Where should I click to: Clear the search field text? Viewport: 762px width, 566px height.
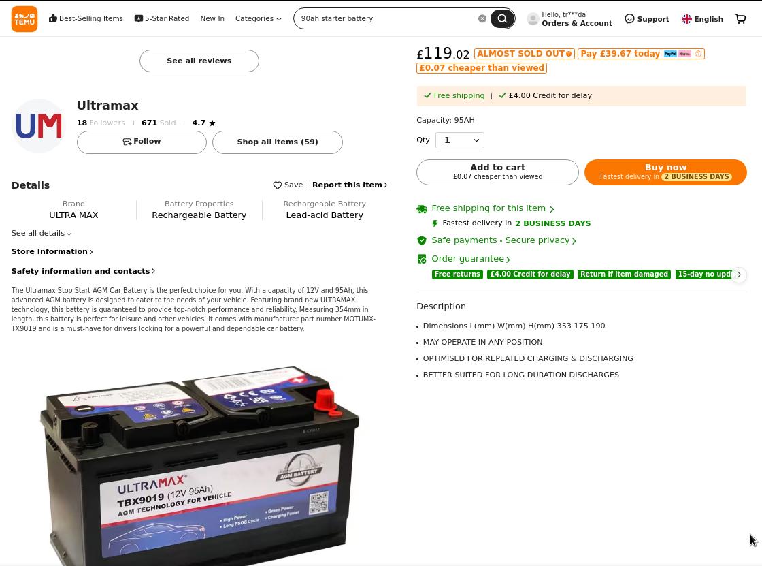(x=482, y=18)
